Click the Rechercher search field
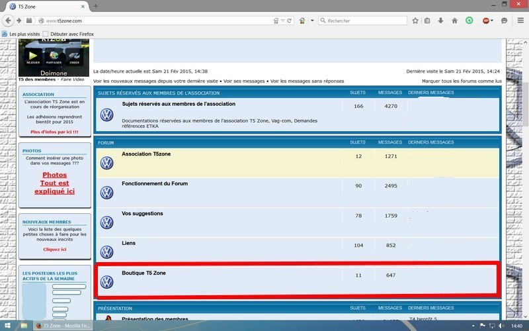 (x=362, y=21)
